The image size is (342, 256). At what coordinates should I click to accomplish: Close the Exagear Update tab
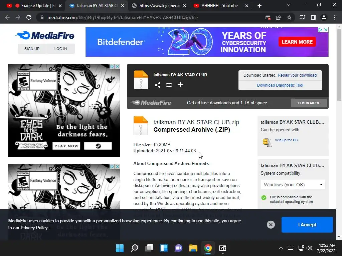pos(60,6)
